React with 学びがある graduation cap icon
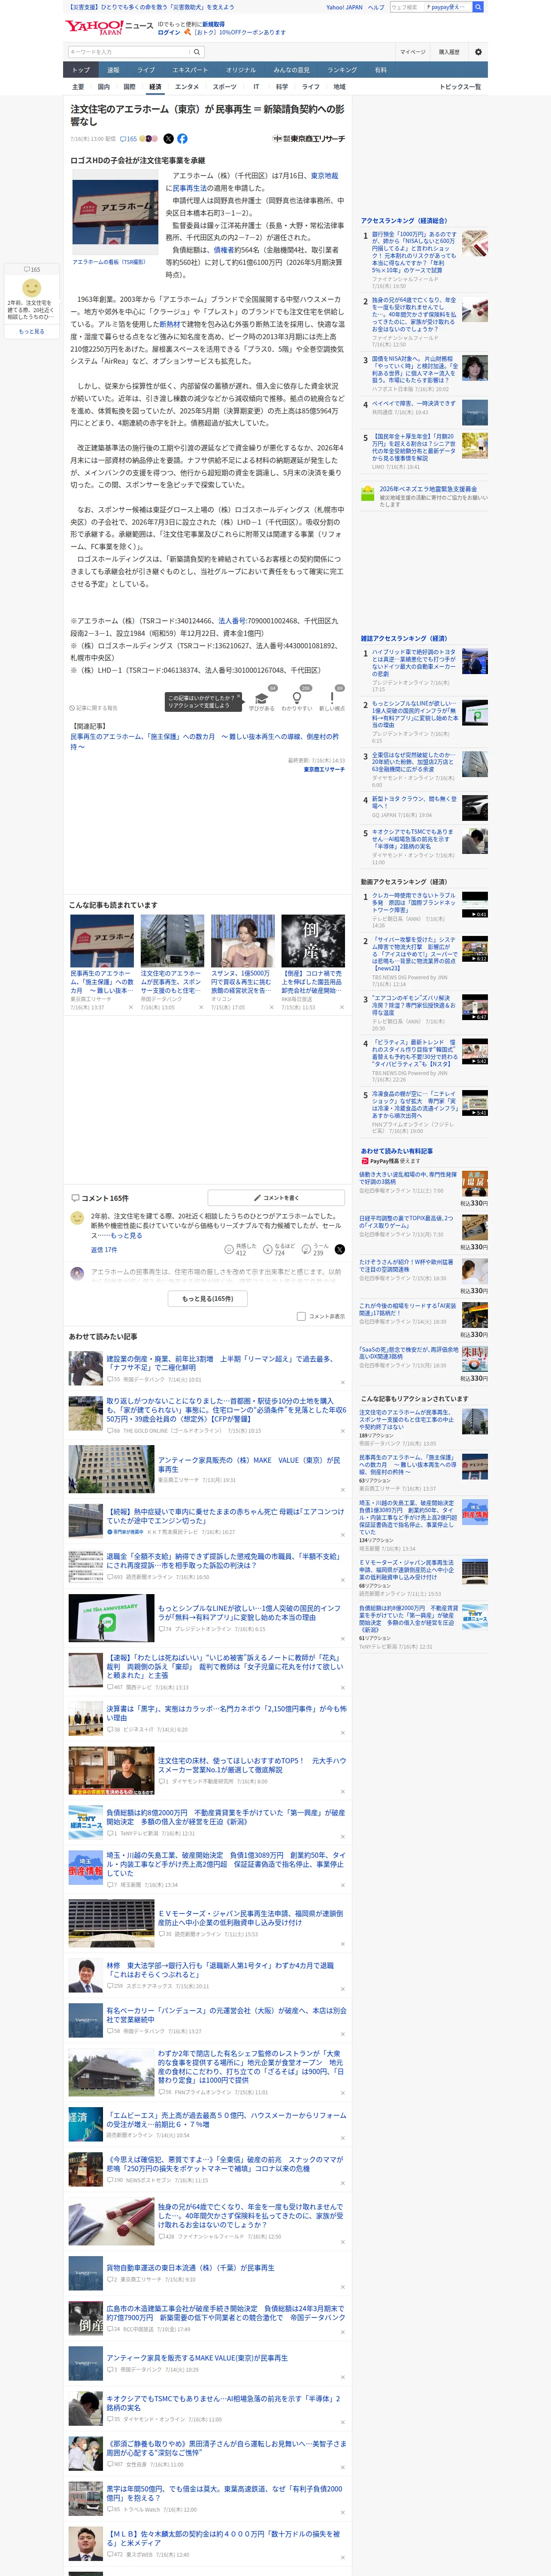Screen dimensions: 551x2576 (262, 699)
